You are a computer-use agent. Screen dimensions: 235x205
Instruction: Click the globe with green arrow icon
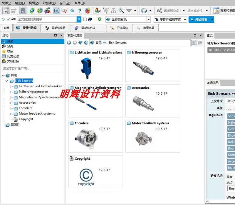click(x=40, y=11)
